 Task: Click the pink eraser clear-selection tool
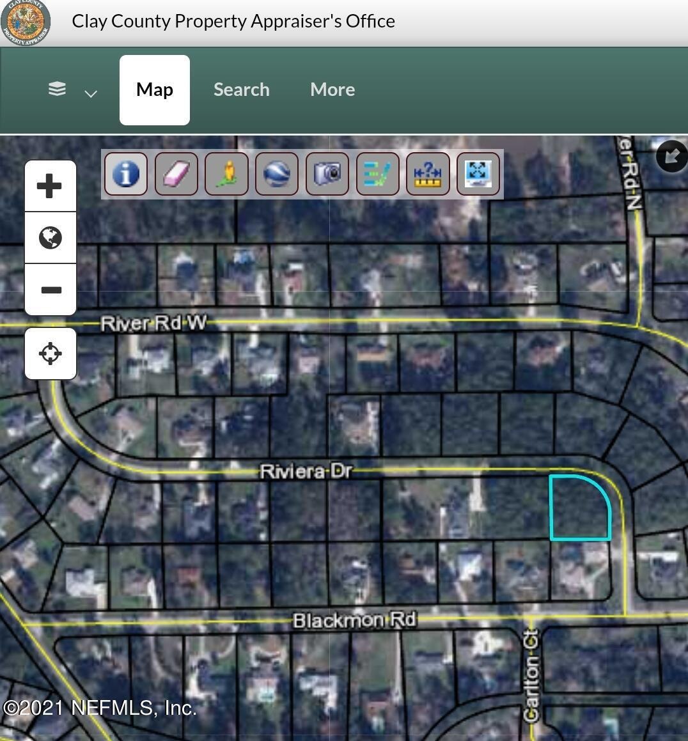[176, 174]
